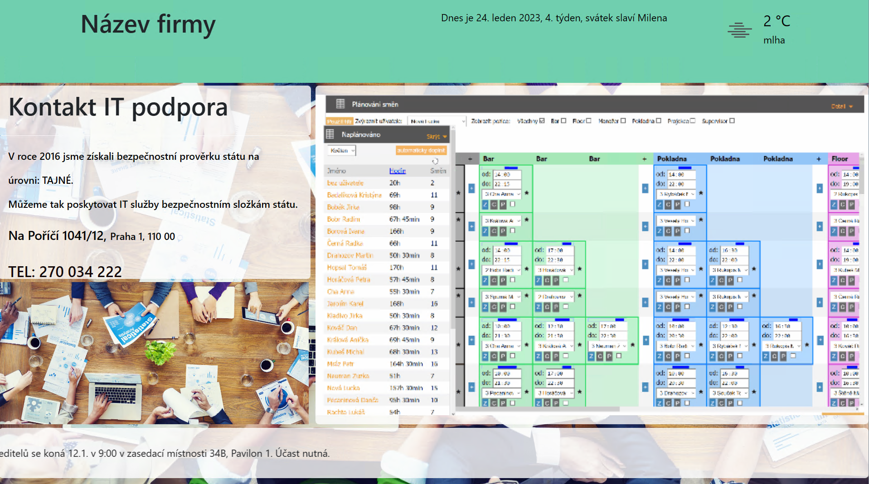Click the star beside Králová A dropdown
869x484 pixels.
tap(527, 220)
